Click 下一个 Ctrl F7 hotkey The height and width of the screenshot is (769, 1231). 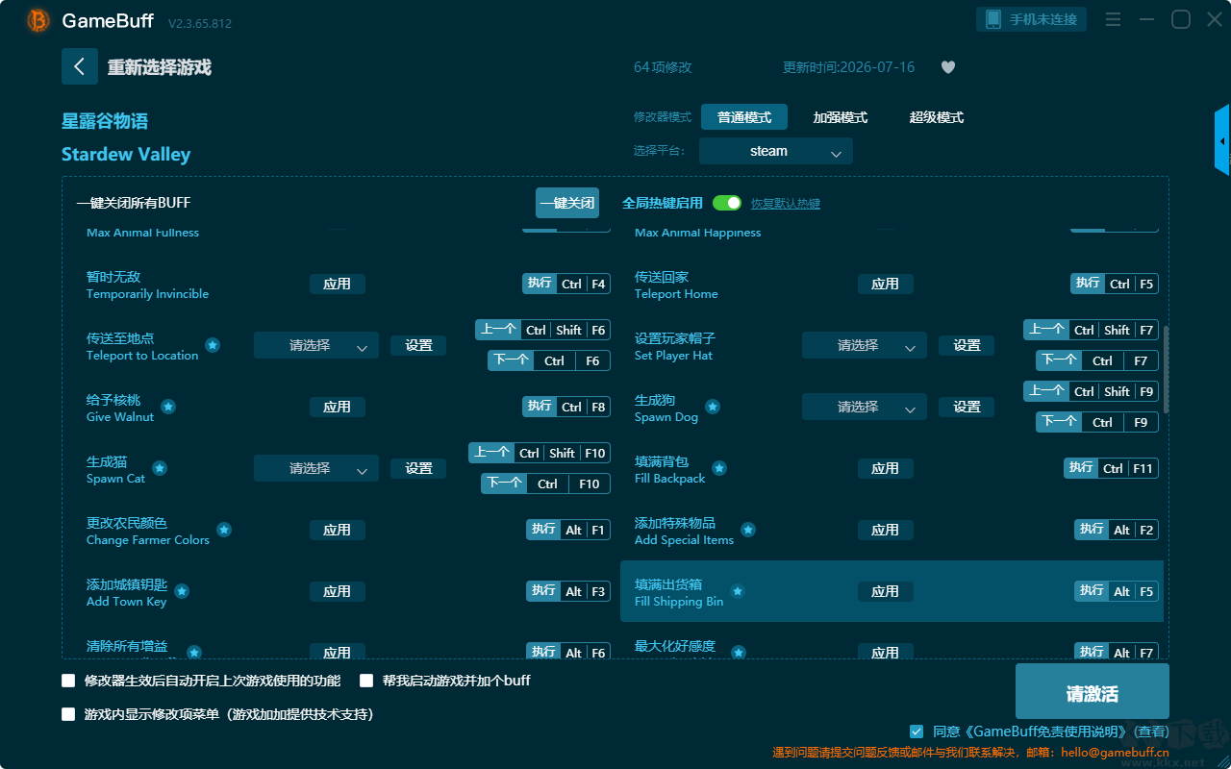(1097, 360)
